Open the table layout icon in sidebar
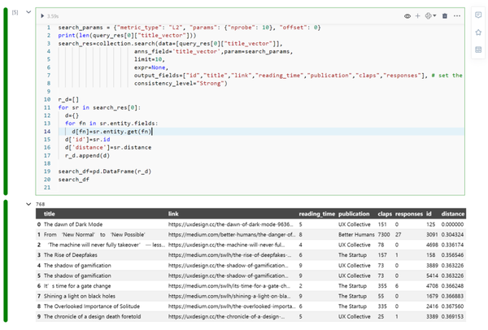This screenshot has width=488, height=330. click(x=477, y=50)
